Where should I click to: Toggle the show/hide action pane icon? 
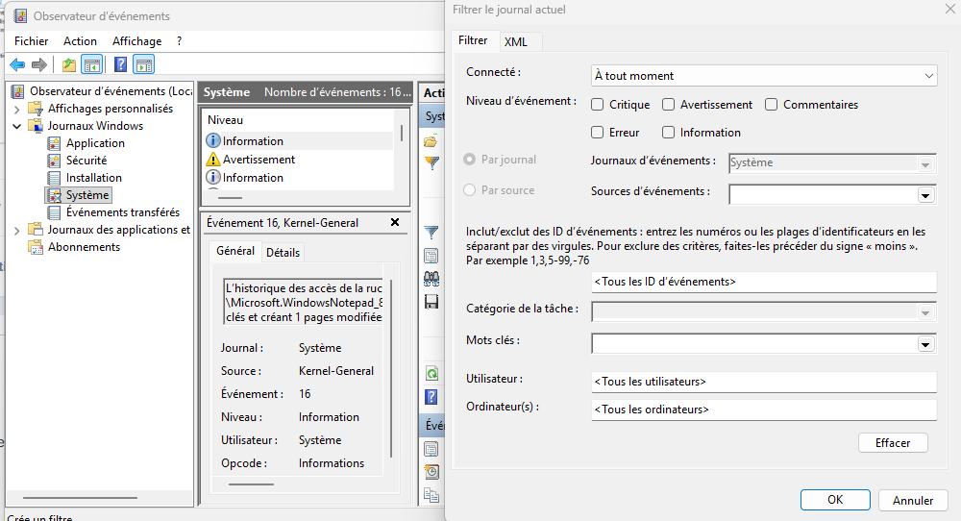(x=144, y=64)
